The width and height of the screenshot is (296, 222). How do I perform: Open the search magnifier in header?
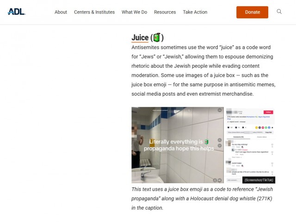(279, 12)
